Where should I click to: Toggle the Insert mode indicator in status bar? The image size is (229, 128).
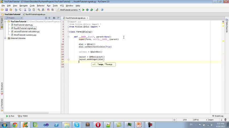click(x=211, y=120)
